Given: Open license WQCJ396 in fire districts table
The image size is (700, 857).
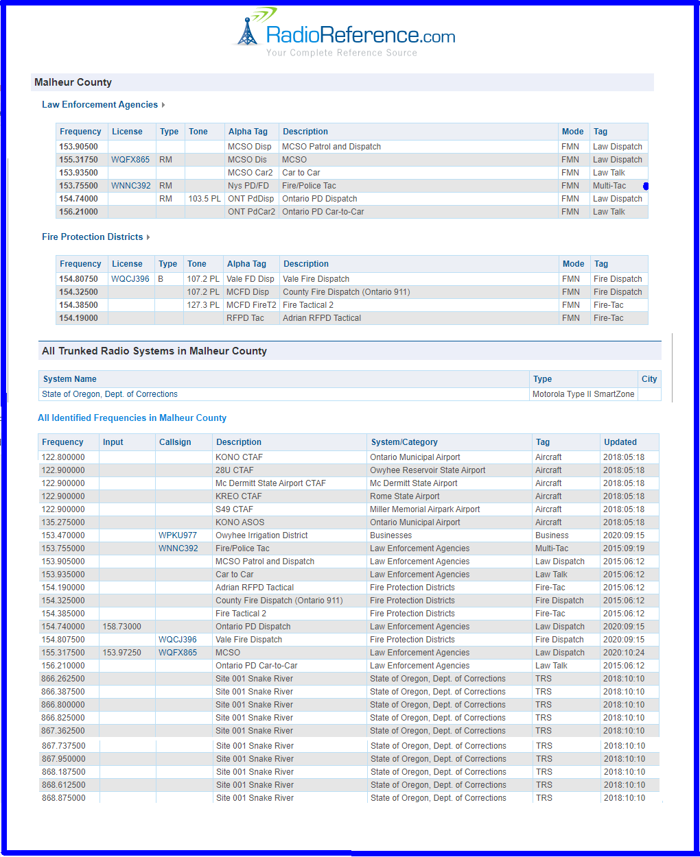Looking at the screenshot, I should [130, 279].
